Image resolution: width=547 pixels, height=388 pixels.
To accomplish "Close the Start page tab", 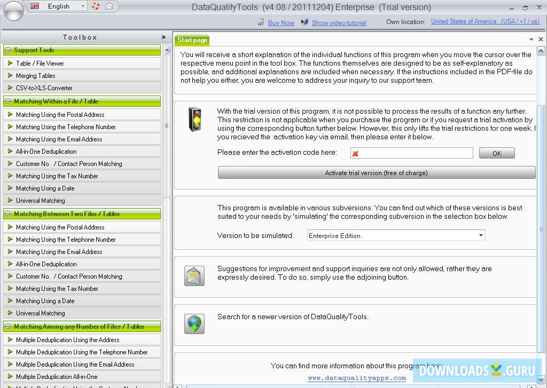I will click(x=541, y=39).
